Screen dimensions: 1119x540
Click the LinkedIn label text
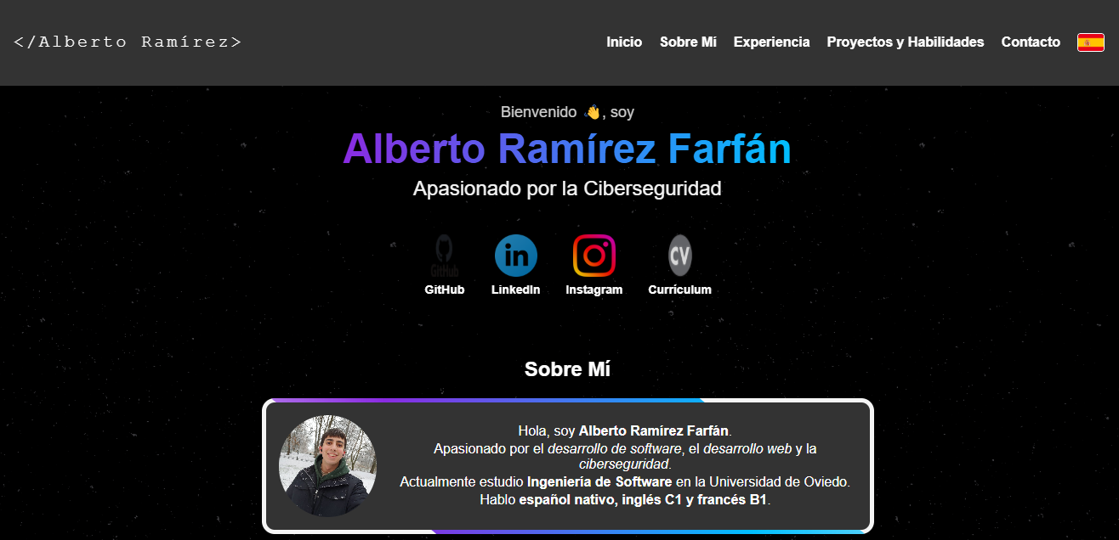tap(515, 290)
